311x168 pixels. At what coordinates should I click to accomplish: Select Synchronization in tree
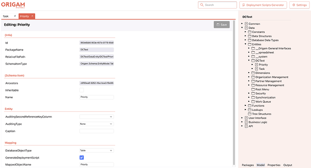coord(265,98)
